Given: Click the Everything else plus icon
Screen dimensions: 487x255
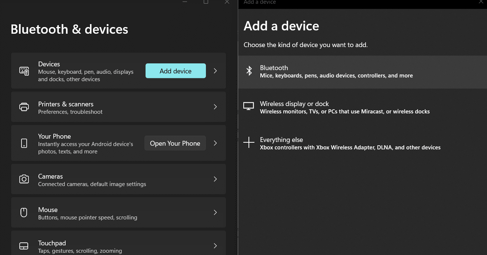Looking at the screenshot, I should (x=248, y=142).
